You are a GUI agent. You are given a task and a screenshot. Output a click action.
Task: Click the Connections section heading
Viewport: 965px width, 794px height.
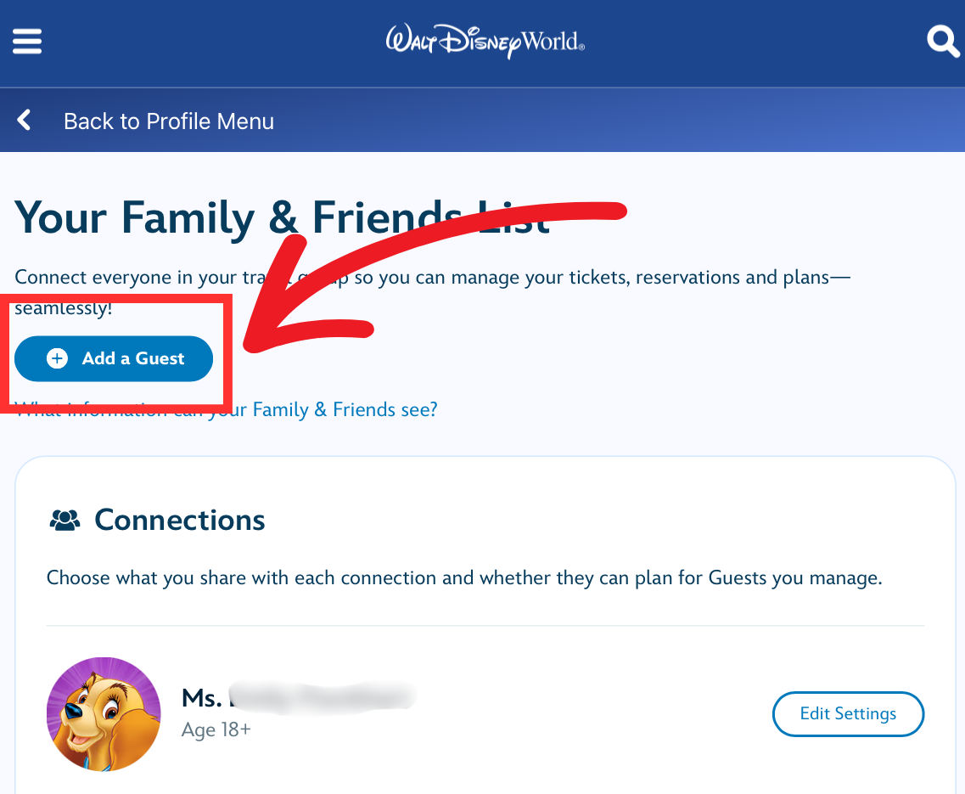[180, 521]
